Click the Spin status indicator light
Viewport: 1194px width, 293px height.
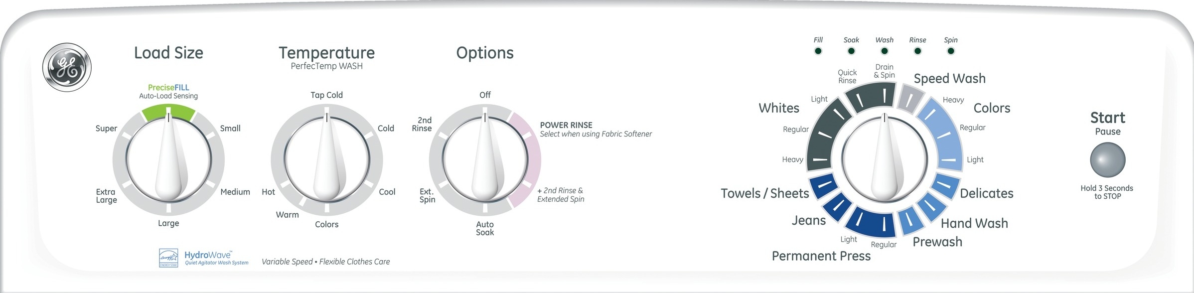(x=951, y=51)
